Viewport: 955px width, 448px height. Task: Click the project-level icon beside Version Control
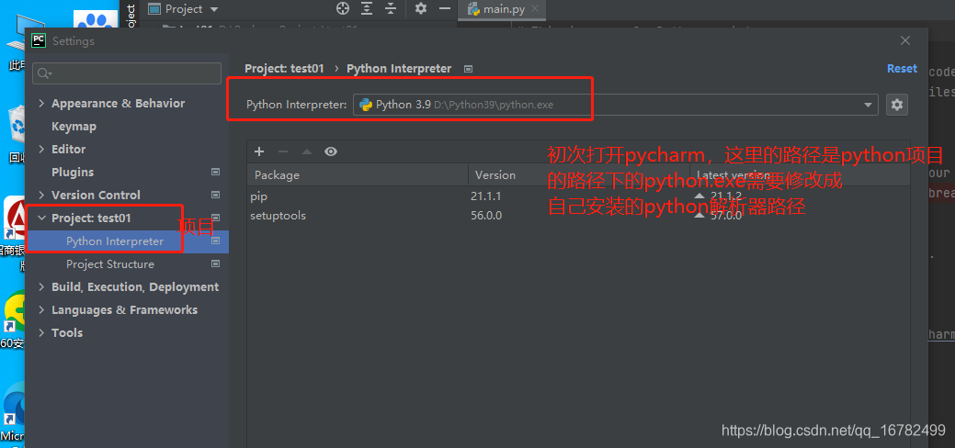click(x=215, y=195)
